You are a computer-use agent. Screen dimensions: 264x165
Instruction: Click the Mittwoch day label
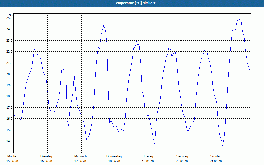81,156
